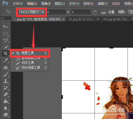Select the Sponge tool

click(6, 115)
